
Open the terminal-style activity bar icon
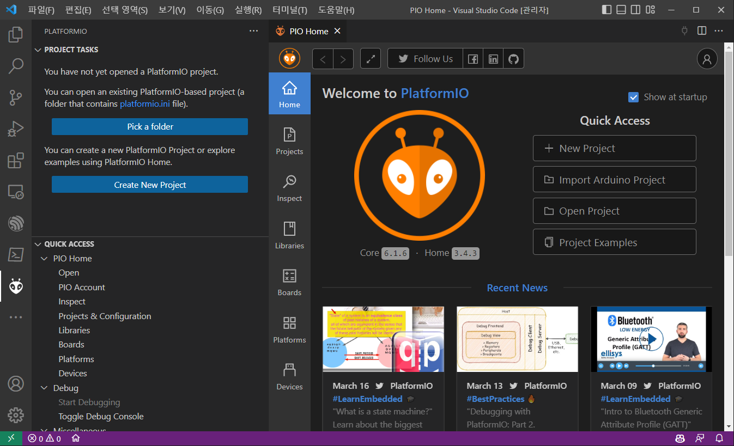click(x=16, y=255)
